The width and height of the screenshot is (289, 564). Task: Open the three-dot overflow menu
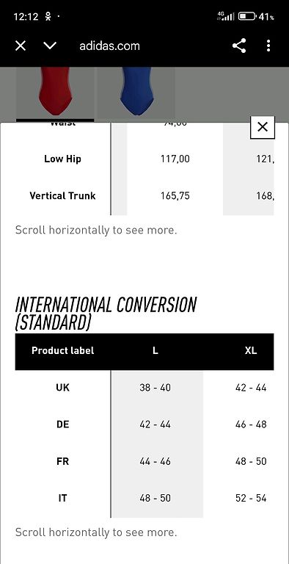tap(268, 46)
